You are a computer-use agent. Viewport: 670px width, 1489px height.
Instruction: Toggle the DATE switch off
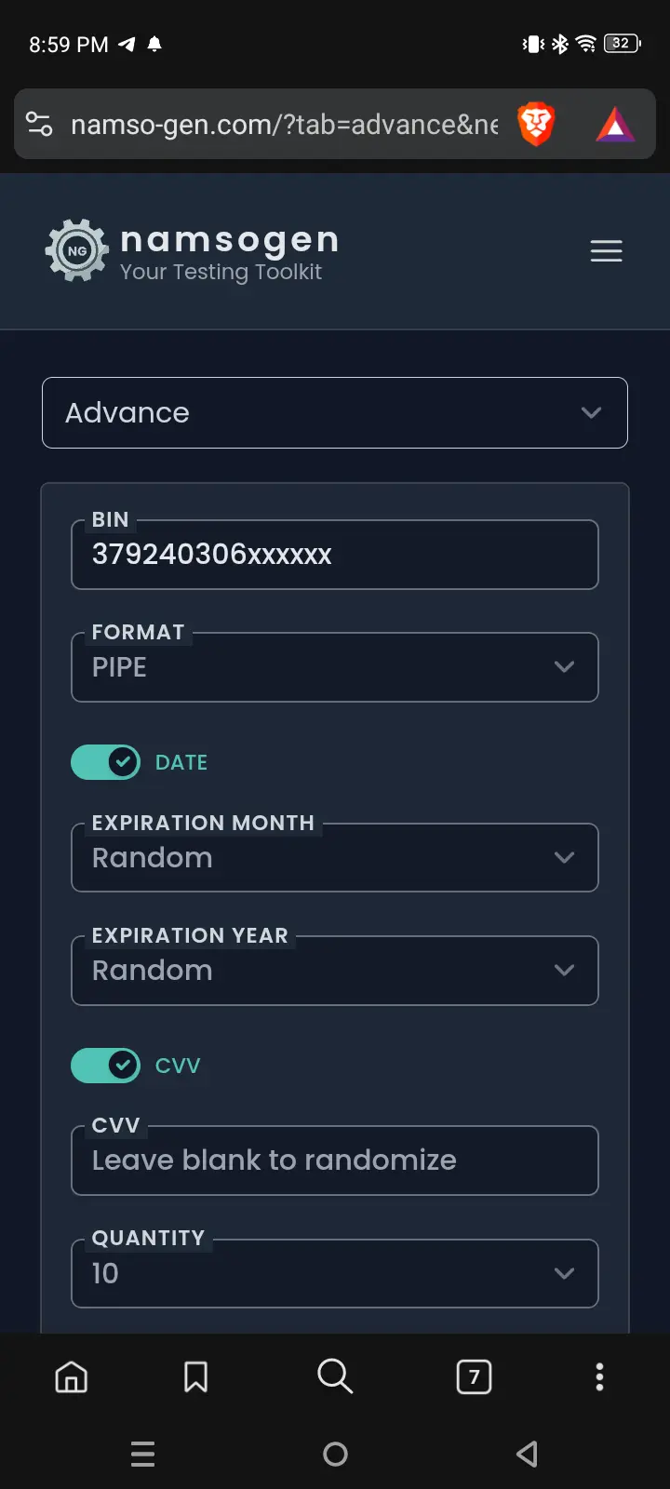[x=106, y=762]
